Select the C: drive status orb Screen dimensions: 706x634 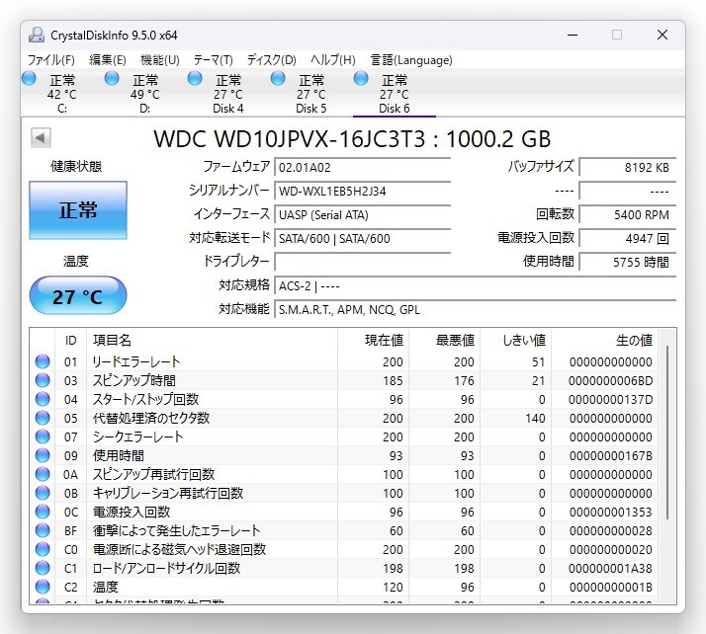pyautogui.click(x=29, y=79)
